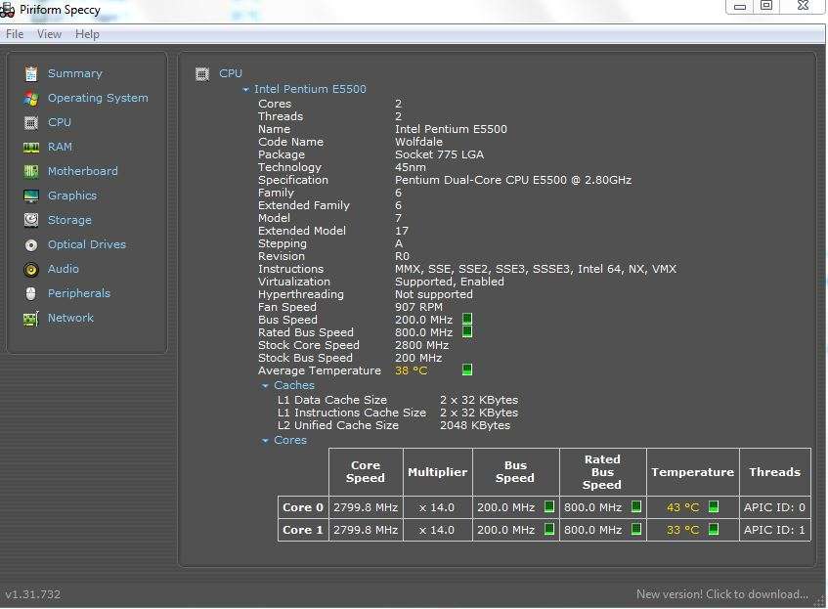The image size is (828, 609).
Task: Click the Temperature column header
Action: coord(692,472)
